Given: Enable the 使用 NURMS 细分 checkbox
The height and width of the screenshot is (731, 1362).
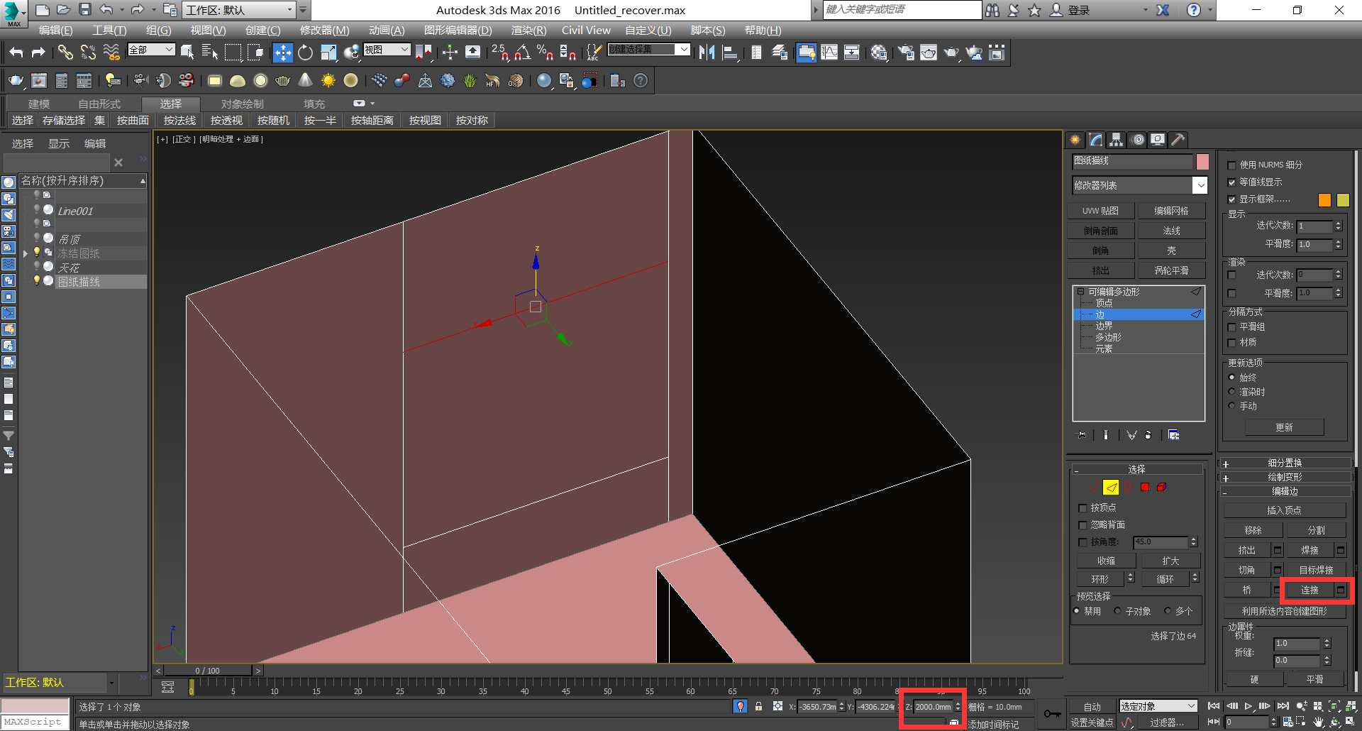Looking at the screenshot, I should pos(1232,164).
